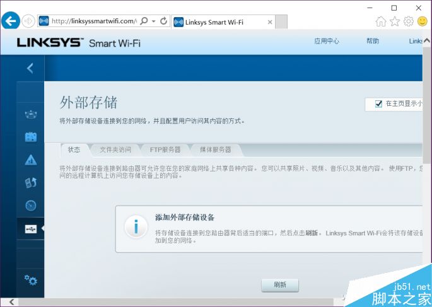This screenshot has width=432, height=307.
Task: Click the vertical scrollbar up arrow
Action: (x=426, y=41)
